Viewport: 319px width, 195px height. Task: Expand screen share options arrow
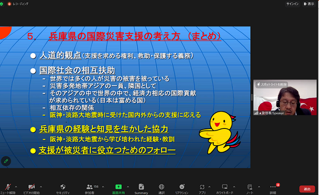click(x=128, y=187)
